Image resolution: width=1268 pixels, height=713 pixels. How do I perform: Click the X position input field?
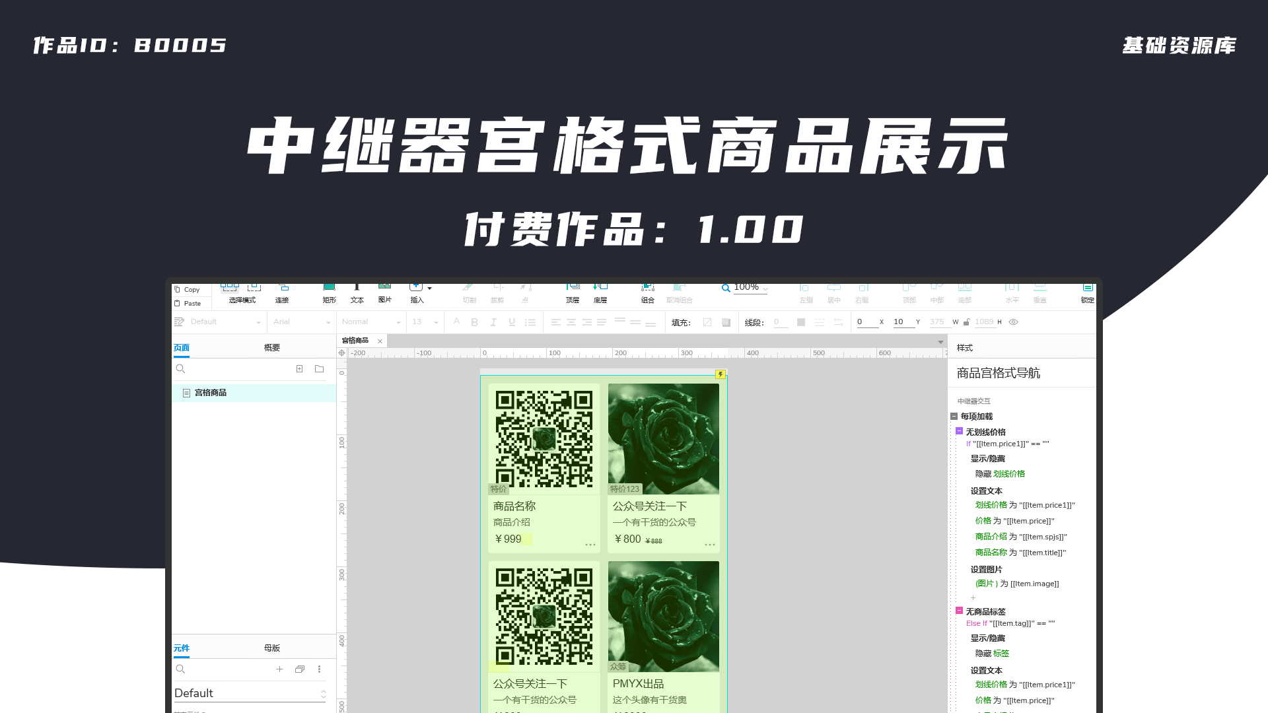867,322
